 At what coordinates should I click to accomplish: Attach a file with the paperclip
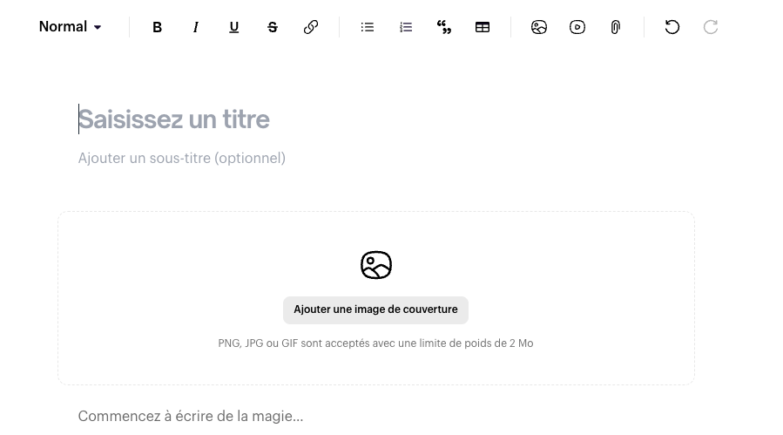(616, 27)
